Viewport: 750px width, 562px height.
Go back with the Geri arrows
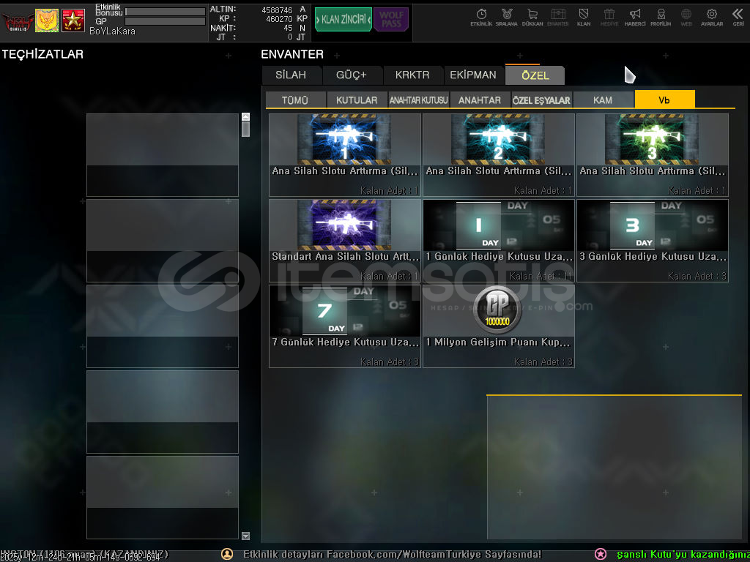(x=738, y=16)
